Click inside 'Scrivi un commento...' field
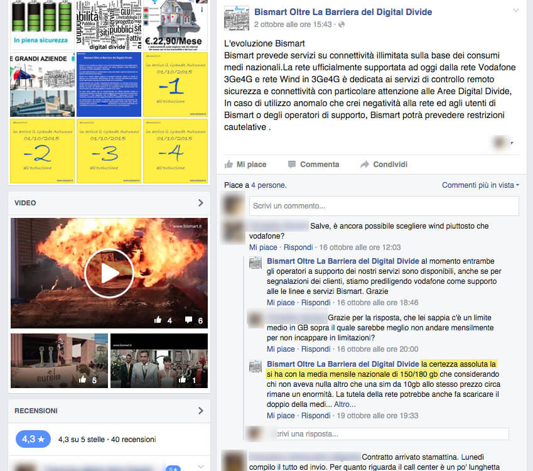Viewport: 533px width, 471px height. pos(384,206)
